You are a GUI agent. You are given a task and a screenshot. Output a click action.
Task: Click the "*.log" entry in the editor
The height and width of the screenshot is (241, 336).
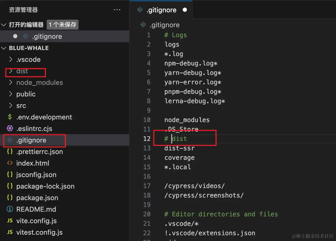pos(174,54)
